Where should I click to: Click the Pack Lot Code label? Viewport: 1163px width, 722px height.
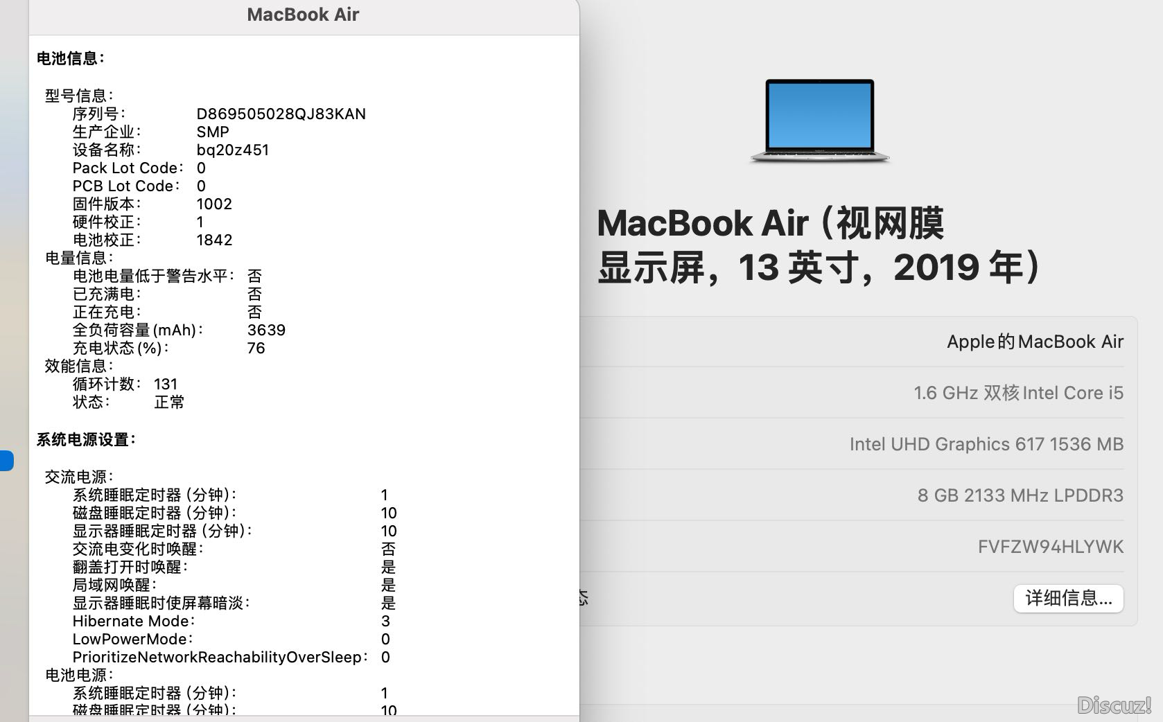(x=128, y=168)
